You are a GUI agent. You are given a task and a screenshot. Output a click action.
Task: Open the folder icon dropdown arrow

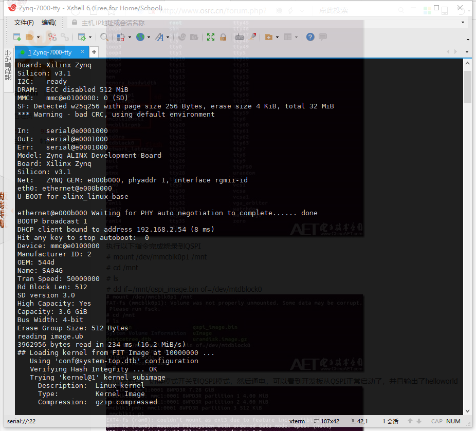[x=39, y=37]
